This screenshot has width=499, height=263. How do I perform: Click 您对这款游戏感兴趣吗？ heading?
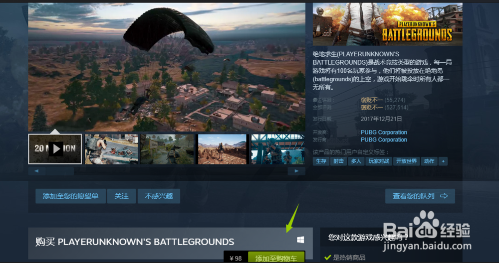pos(369,237)
